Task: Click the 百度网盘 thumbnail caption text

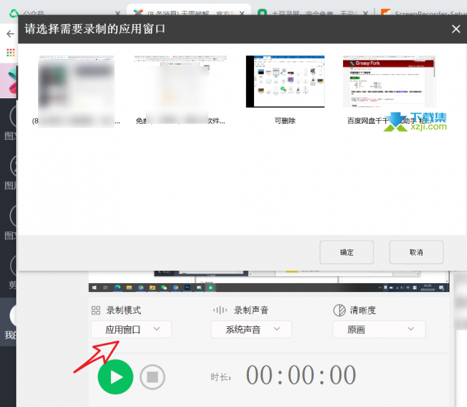Action: pos(389,121)
